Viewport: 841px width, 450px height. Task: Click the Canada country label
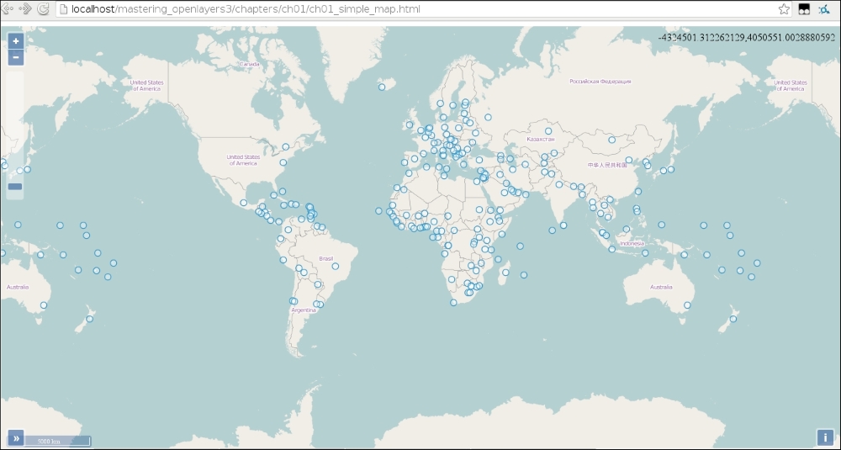249,64
